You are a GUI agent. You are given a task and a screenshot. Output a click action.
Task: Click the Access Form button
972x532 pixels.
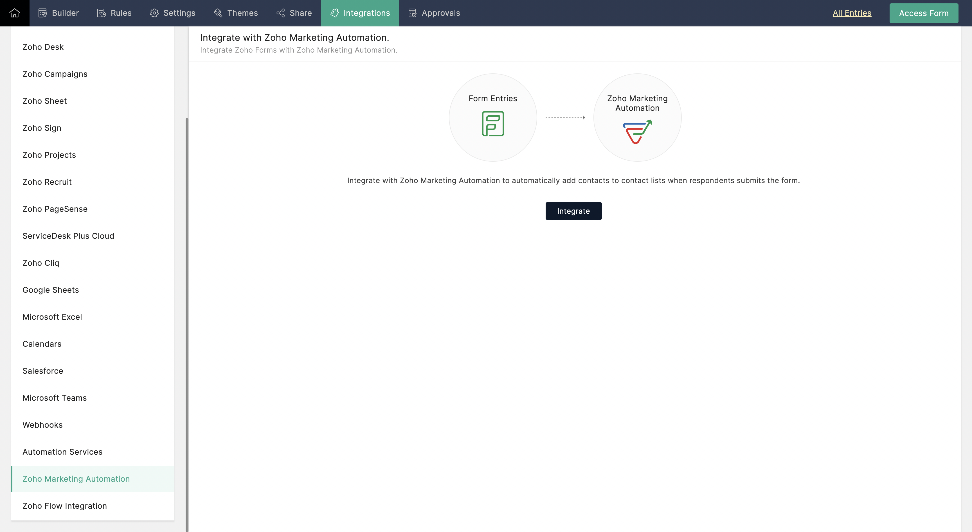coord(923,13)
